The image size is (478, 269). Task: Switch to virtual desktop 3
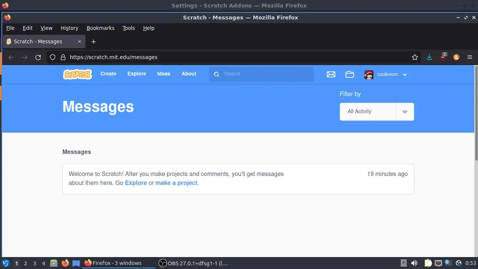coord(34,263)
